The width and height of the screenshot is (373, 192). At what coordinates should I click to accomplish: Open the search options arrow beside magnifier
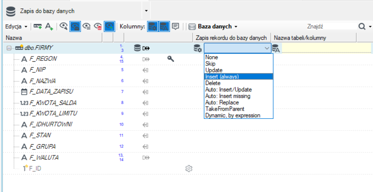(370, 27)
